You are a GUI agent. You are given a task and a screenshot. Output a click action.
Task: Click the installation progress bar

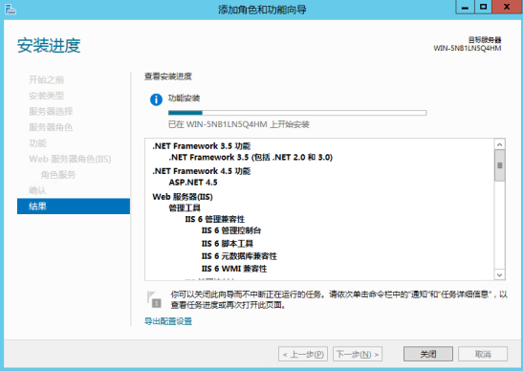[x=297, y=113]
